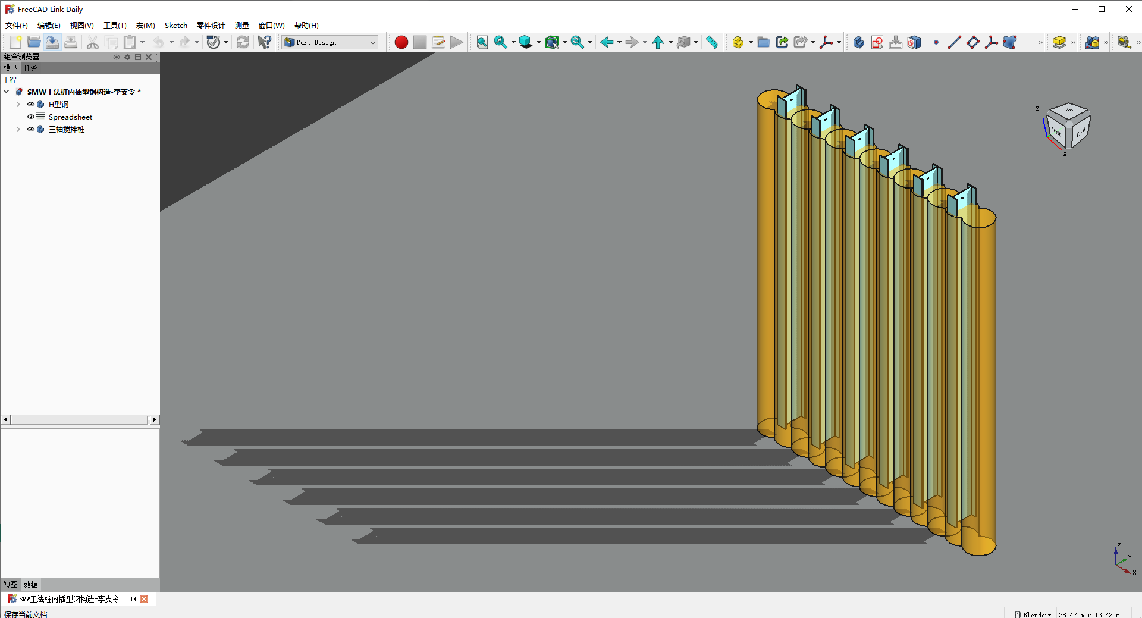Open the Sketch menu

point(175,26)
